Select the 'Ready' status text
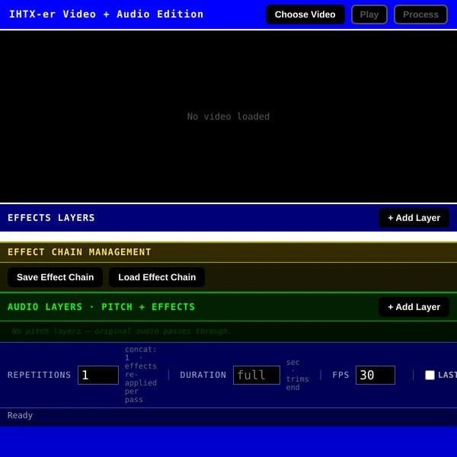Screen dimensions: 457x457 tap(20, 415)
